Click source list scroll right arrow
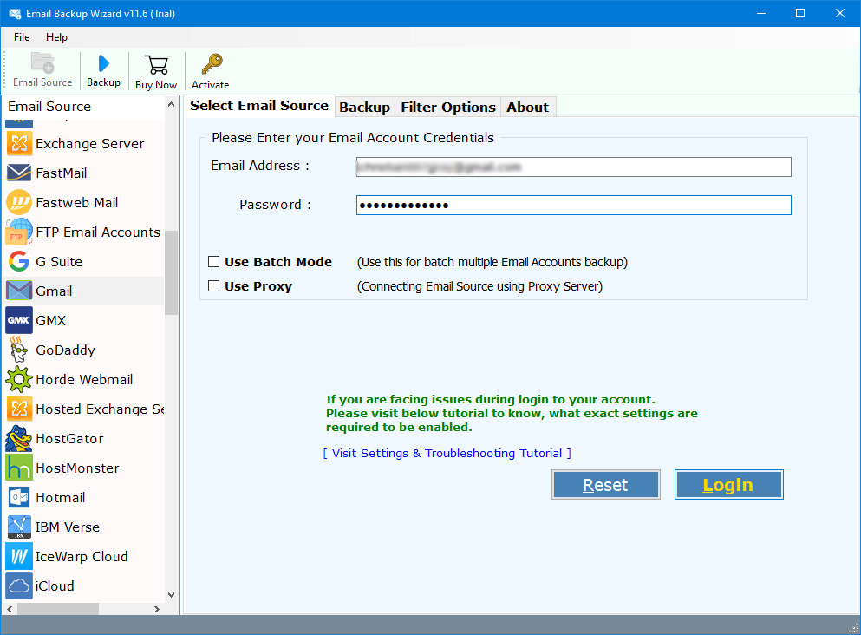Image resolution: width=861 pixels, height=635 pixels. (x=157, y=609)
